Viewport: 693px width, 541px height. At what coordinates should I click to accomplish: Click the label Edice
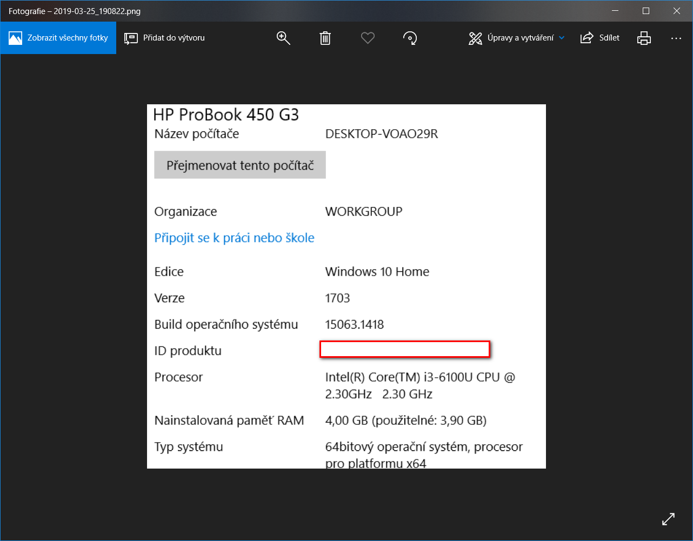169,271
